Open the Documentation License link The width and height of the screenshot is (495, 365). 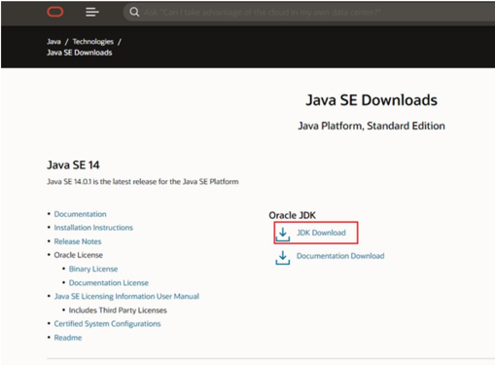click(x=109, y=283)
